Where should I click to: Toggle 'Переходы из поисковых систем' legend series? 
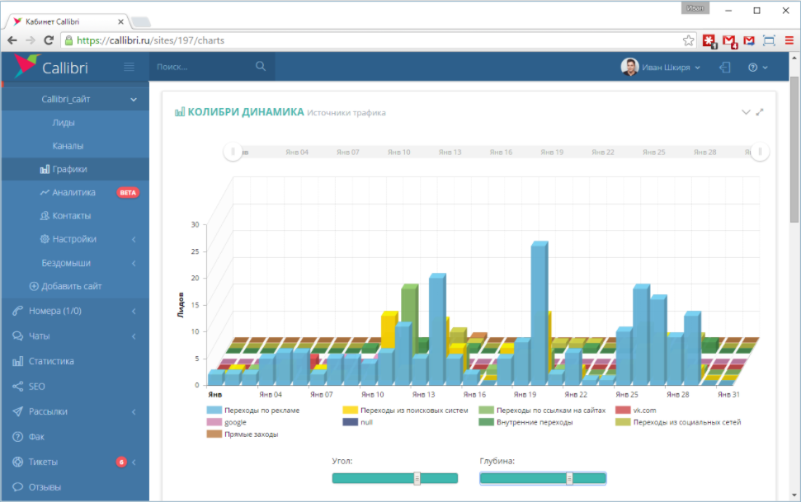[x=405, y=410]
